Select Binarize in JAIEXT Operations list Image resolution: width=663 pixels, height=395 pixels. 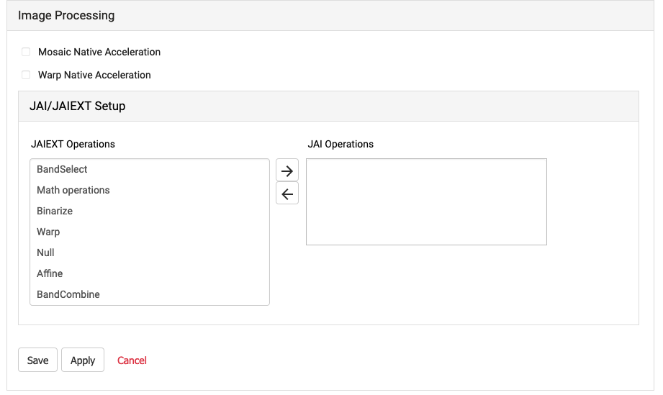click(150, 211)
